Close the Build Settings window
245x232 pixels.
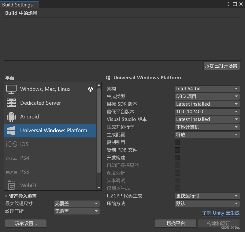click(x=241, y=4)
